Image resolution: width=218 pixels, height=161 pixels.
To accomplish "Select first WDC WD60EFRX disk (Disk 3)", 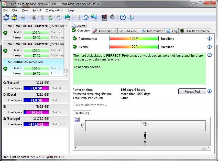I will tap(33, 32).
